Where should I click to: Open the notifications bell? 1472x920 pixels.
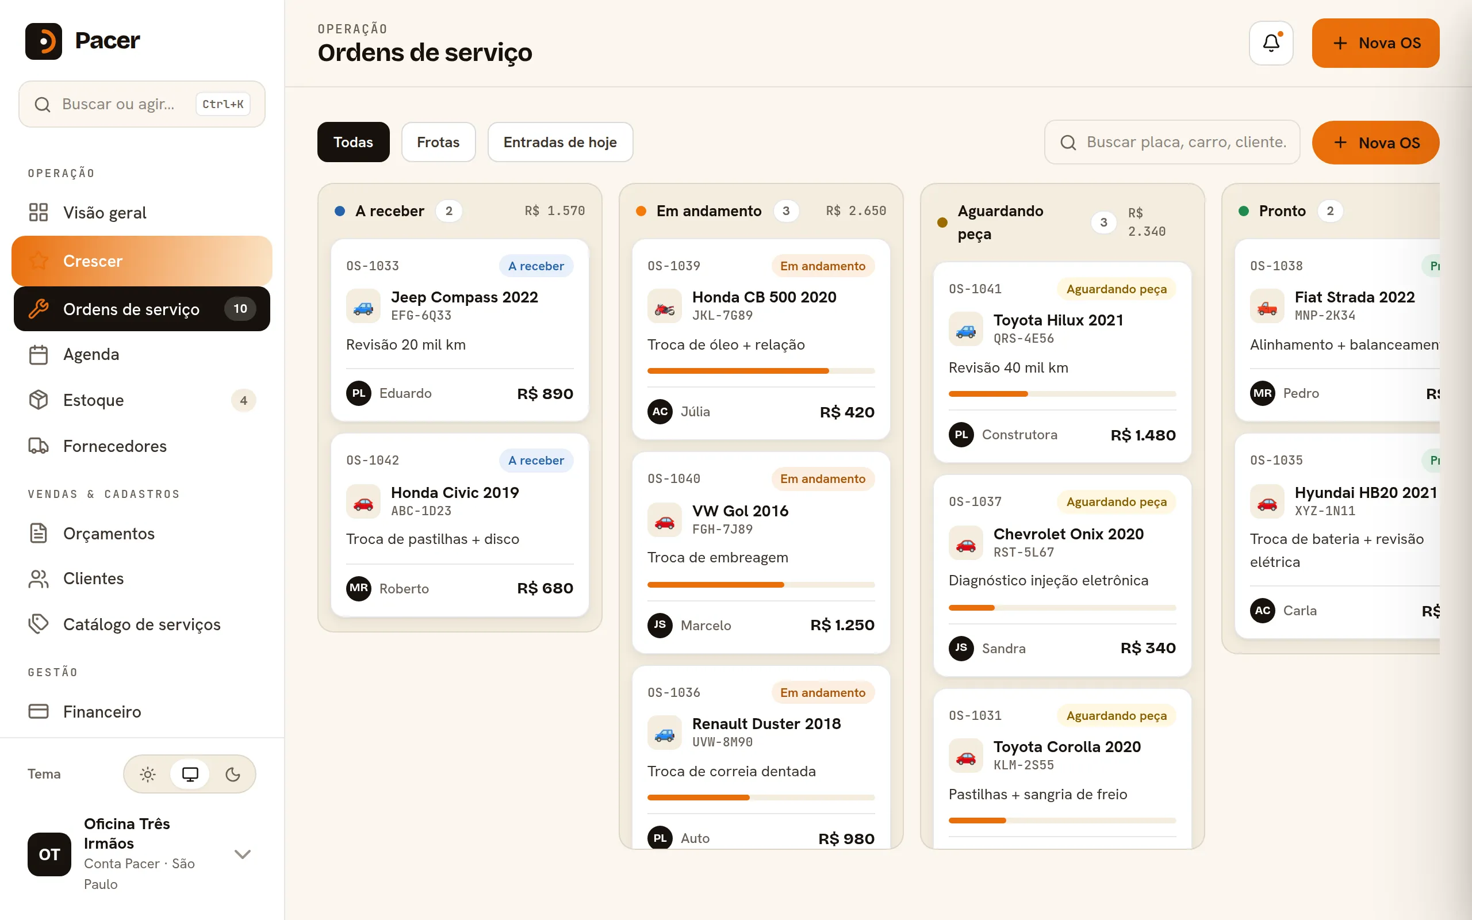point(1271,43)
